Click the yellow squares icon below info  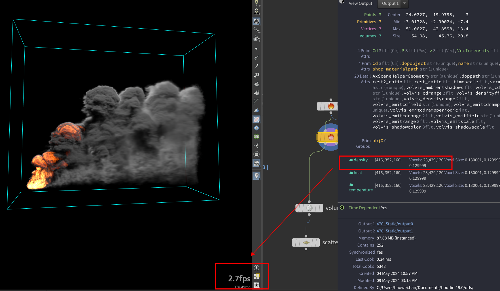point(257,276)
